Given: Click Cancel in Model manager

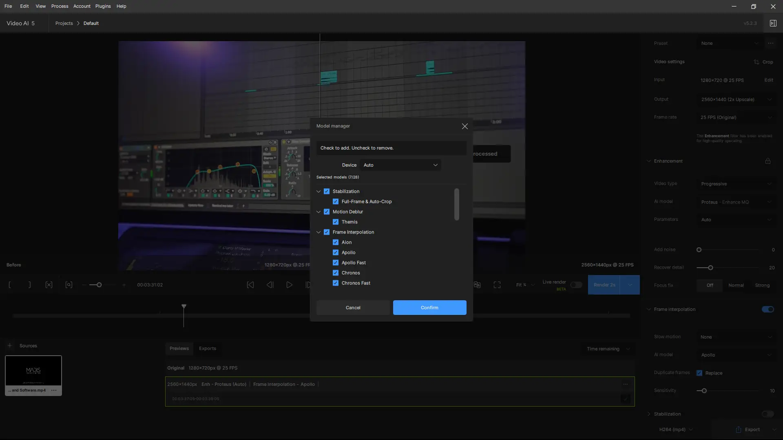Looking at the screenshot, I should tap(353, 308).
